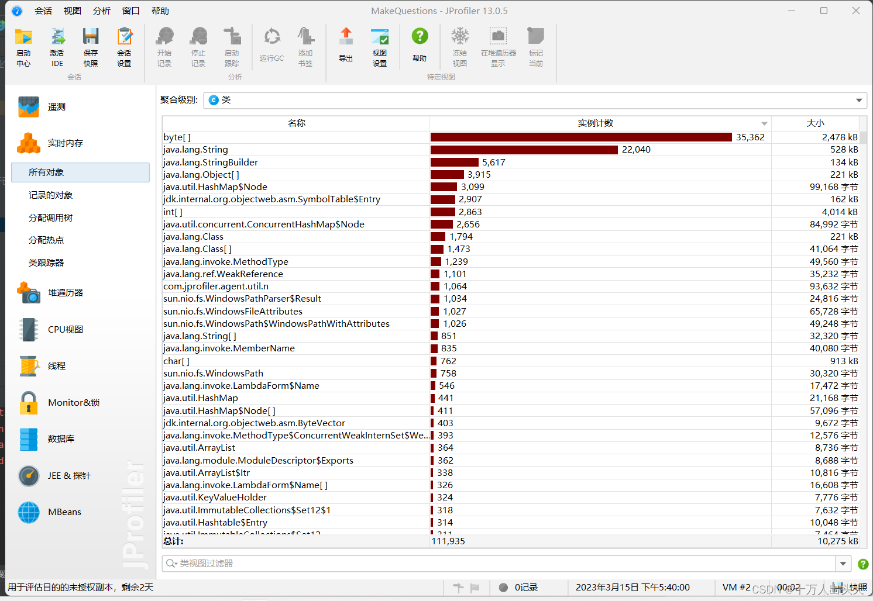Click the VM #2 status bar entry

(x=736, y=588)
